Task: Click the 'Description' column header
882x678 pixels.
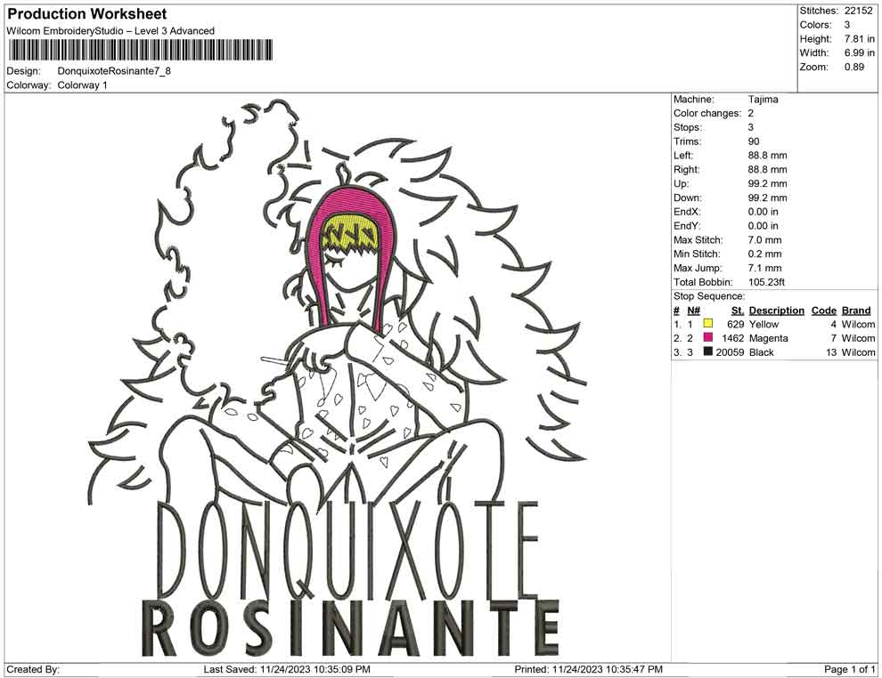Action: pyautogui.click(x=776, y=311)
